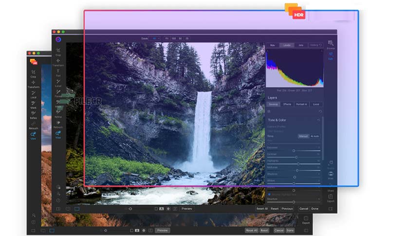407x236 pixels.
Task: Select the Local tool in the back window
Action: pos(33,94)
